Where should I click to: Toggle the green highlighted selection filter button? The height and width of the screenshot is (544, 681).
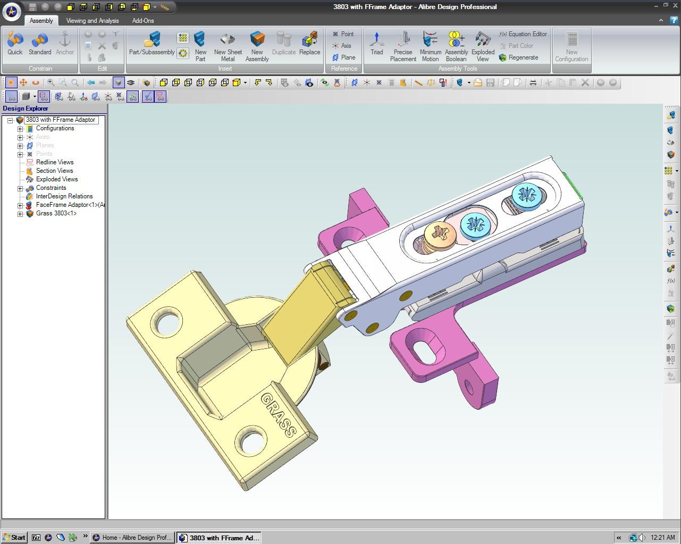(x=133, y=96)
